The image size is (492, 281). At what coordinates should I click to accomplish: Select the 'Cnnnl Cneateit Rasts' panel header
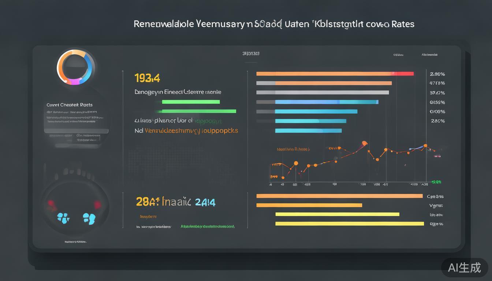(70, 105)
